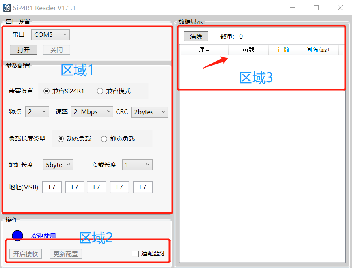
Task: Click the 打开 button
Action: tap(24, 50)
